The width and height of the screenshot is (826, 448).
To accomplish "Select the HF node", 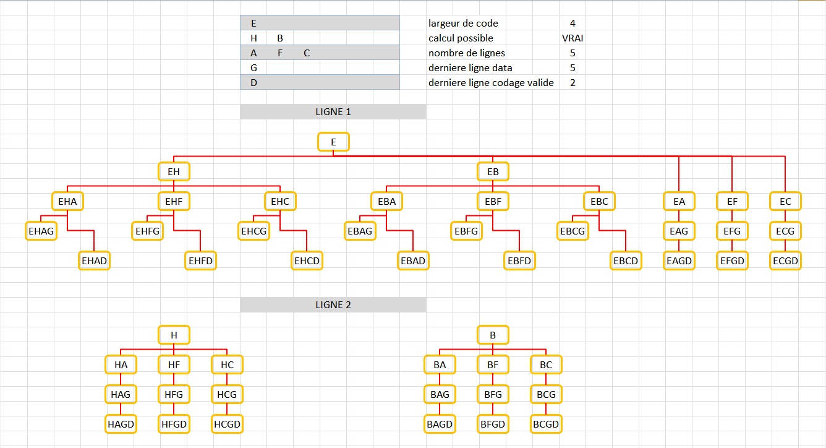I will click(x=174, y=364).
